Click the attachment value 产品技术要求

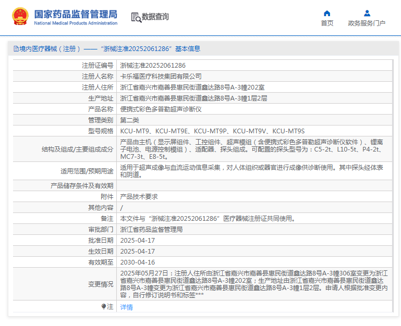(x=139, y=197)
